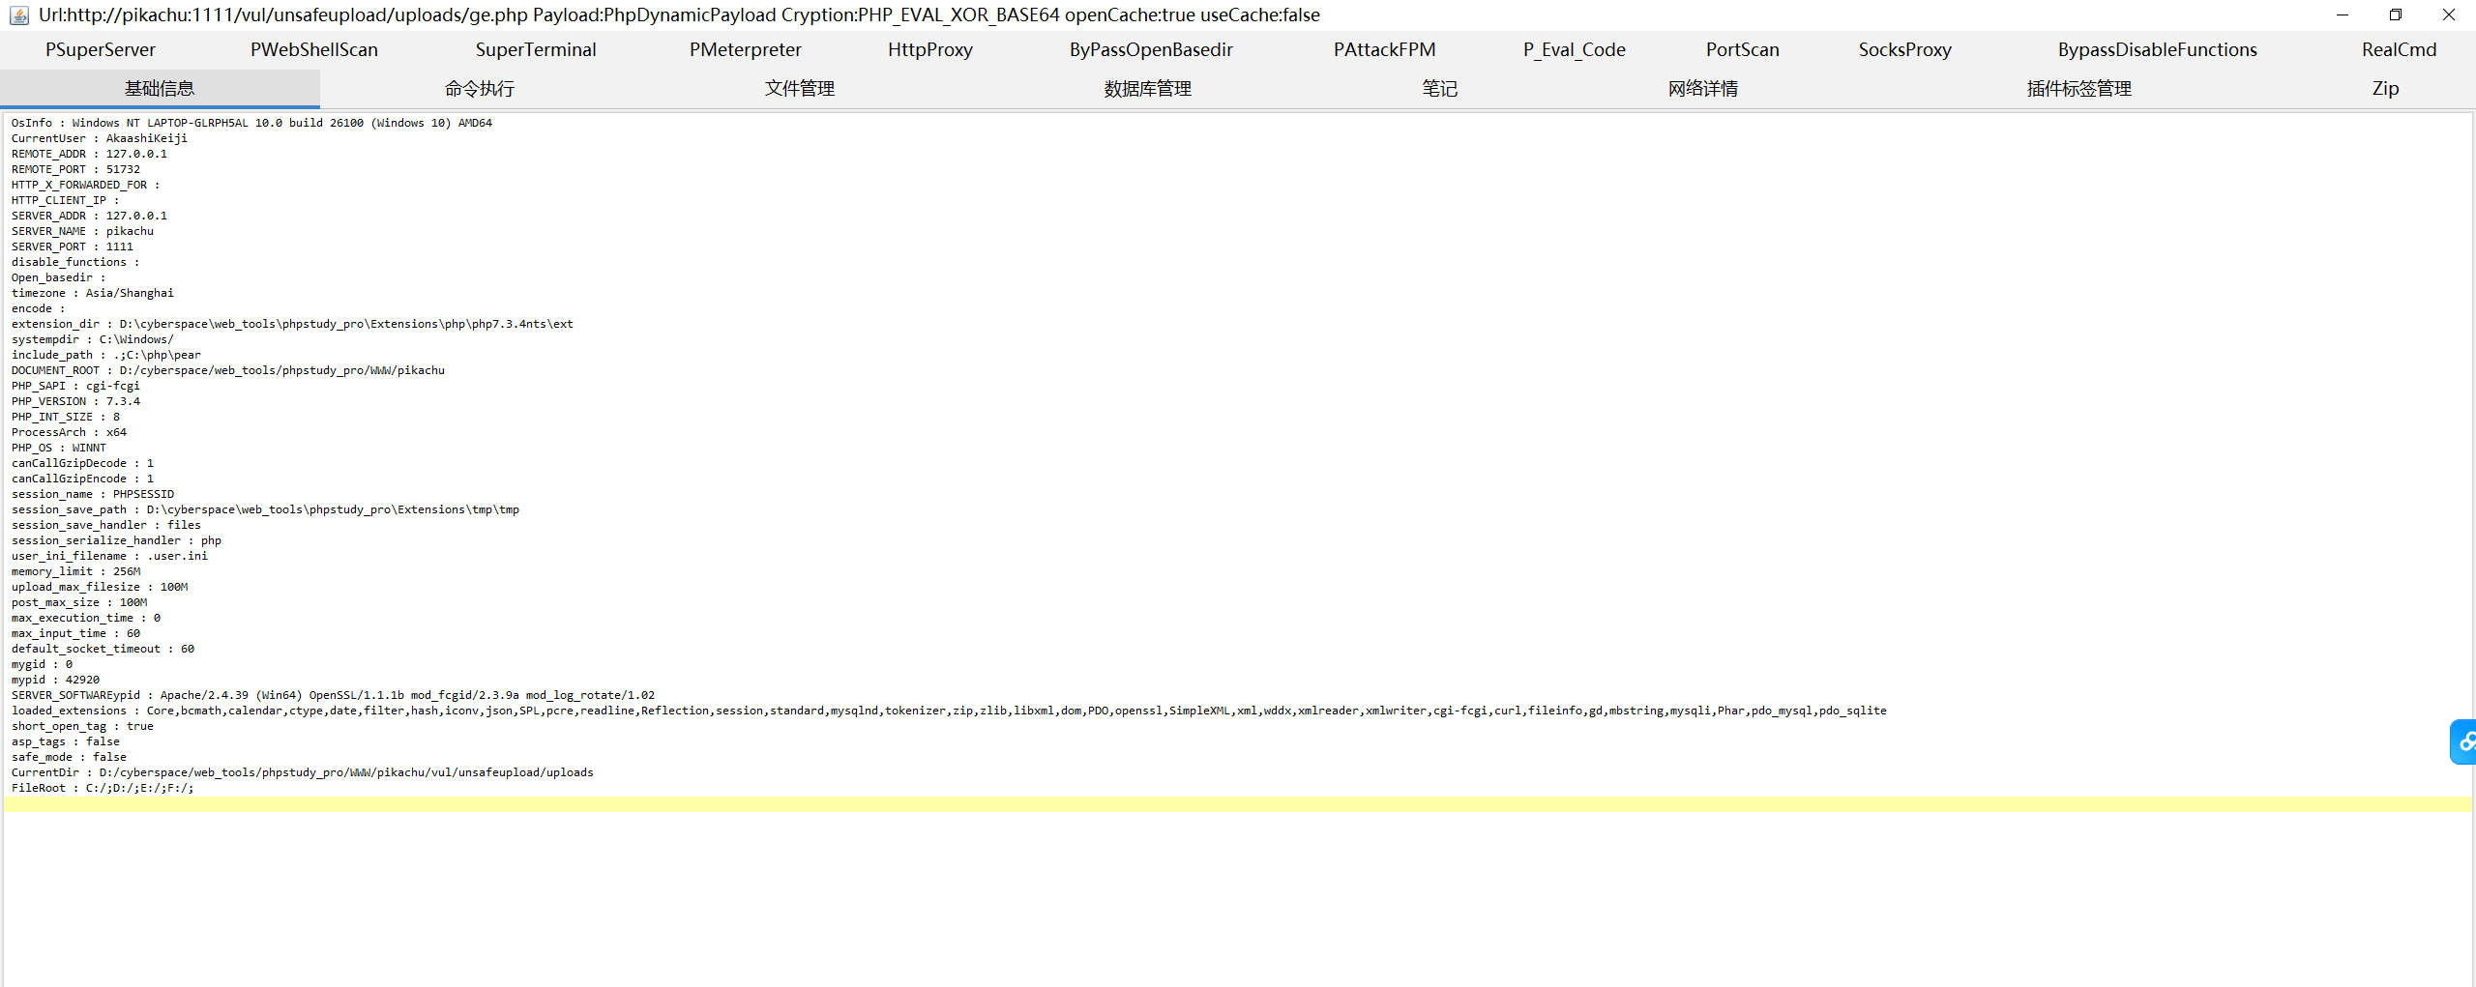Image resolution: width=2476 pixels, height=987 pixels.
Task: Click the systempdir : C:\Windows/ line
Action: pos(93,339)
